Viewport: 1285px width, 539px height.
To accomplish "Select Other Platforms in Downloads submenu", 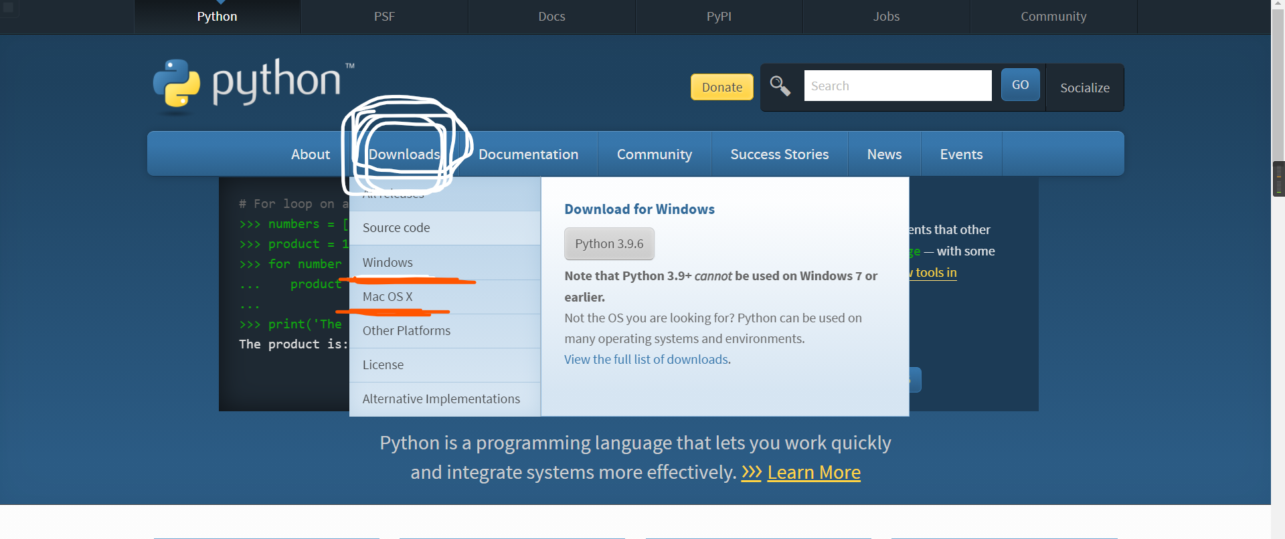I will 444,330.
